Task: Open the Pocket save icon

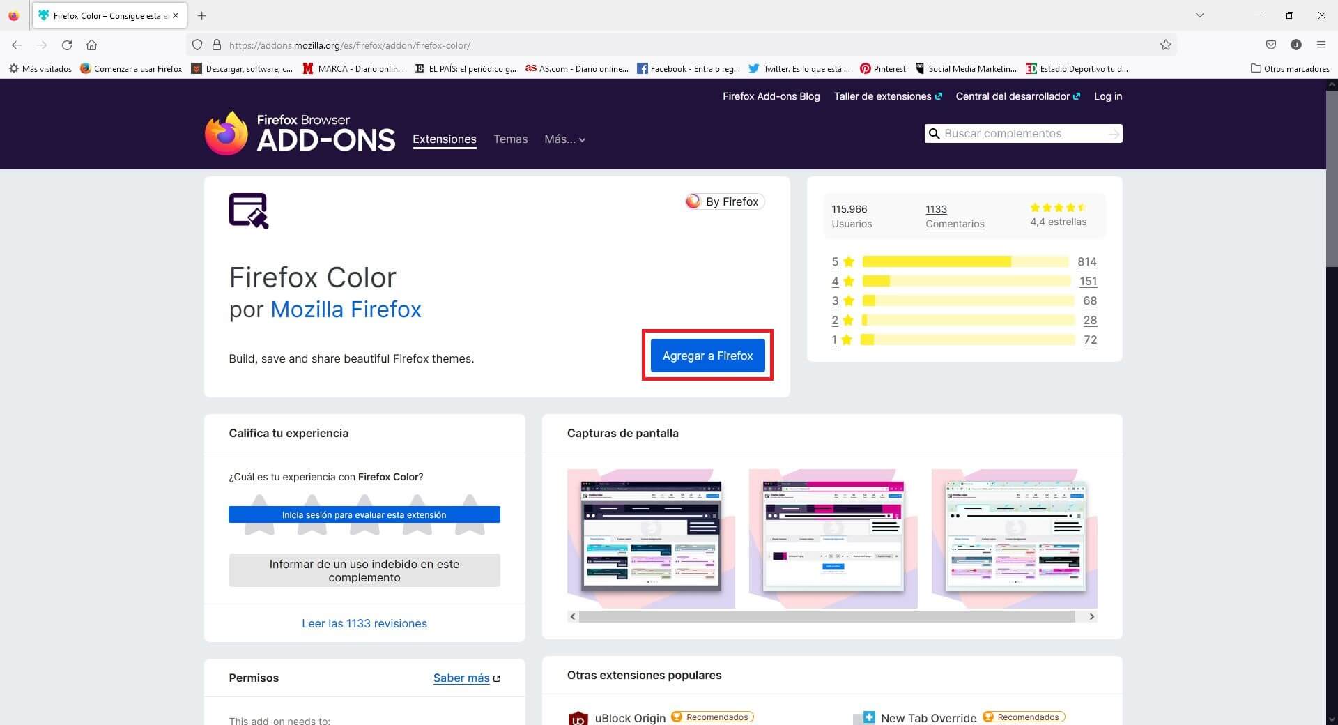Action: coord(1271,45)
